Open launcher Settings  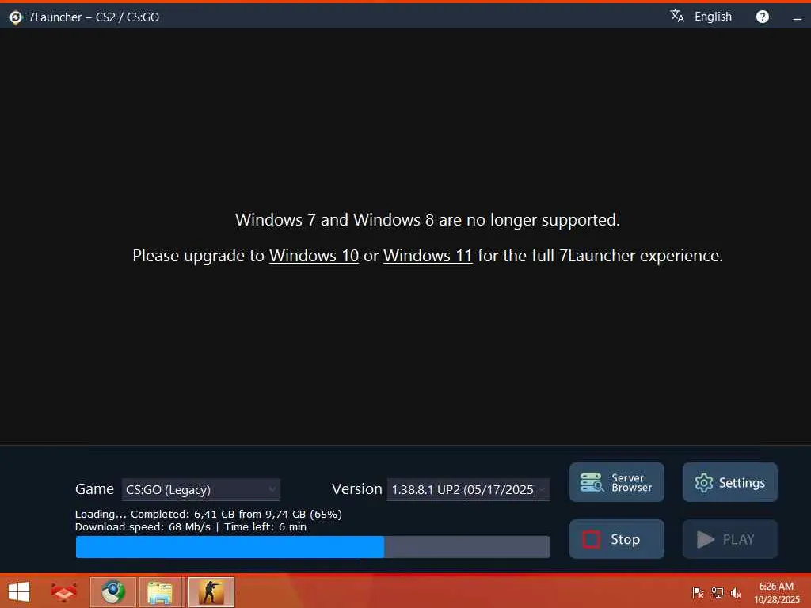click(x=729, y=482)
